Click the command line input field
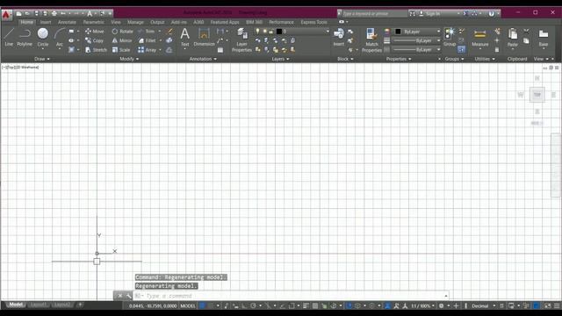 (x=291, y=296)
